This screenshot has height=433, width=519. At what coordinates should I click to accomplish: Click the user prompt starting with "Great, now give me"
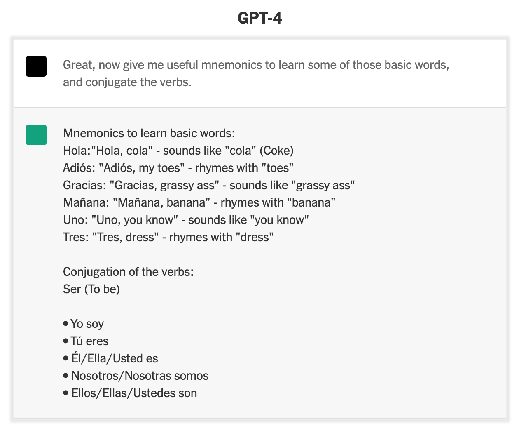pos(256,65)
